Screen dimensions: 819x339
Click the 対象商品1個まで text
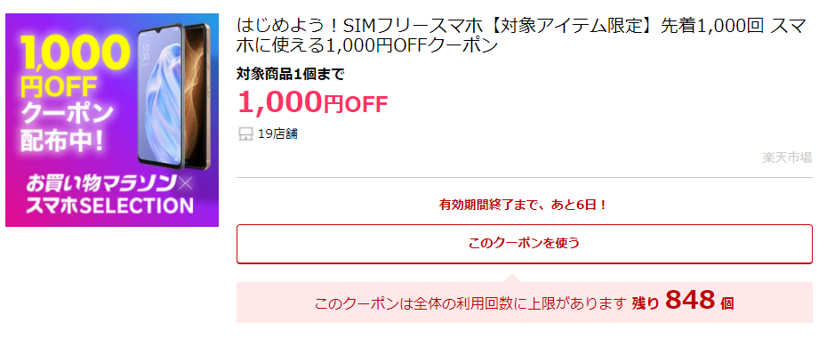[291, 74]
